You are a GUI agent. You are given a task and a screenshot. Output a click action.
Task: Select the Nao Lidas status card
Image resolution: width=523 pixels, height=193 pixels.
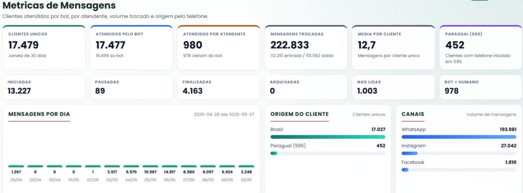(393, 87)
